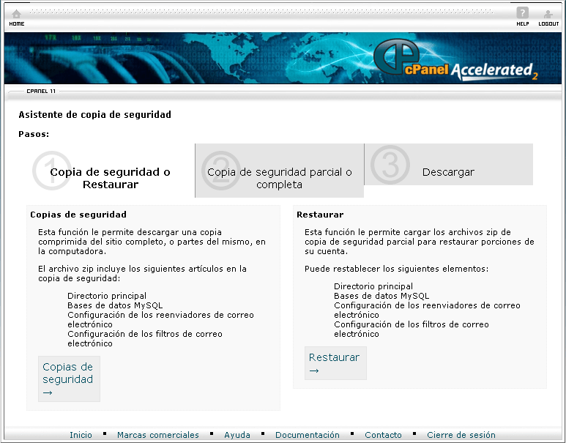Image resolution: width=566 pixels, height=443 pixels.
Task: Click the CPANEL 11 label
Action: tap(41, 91)
